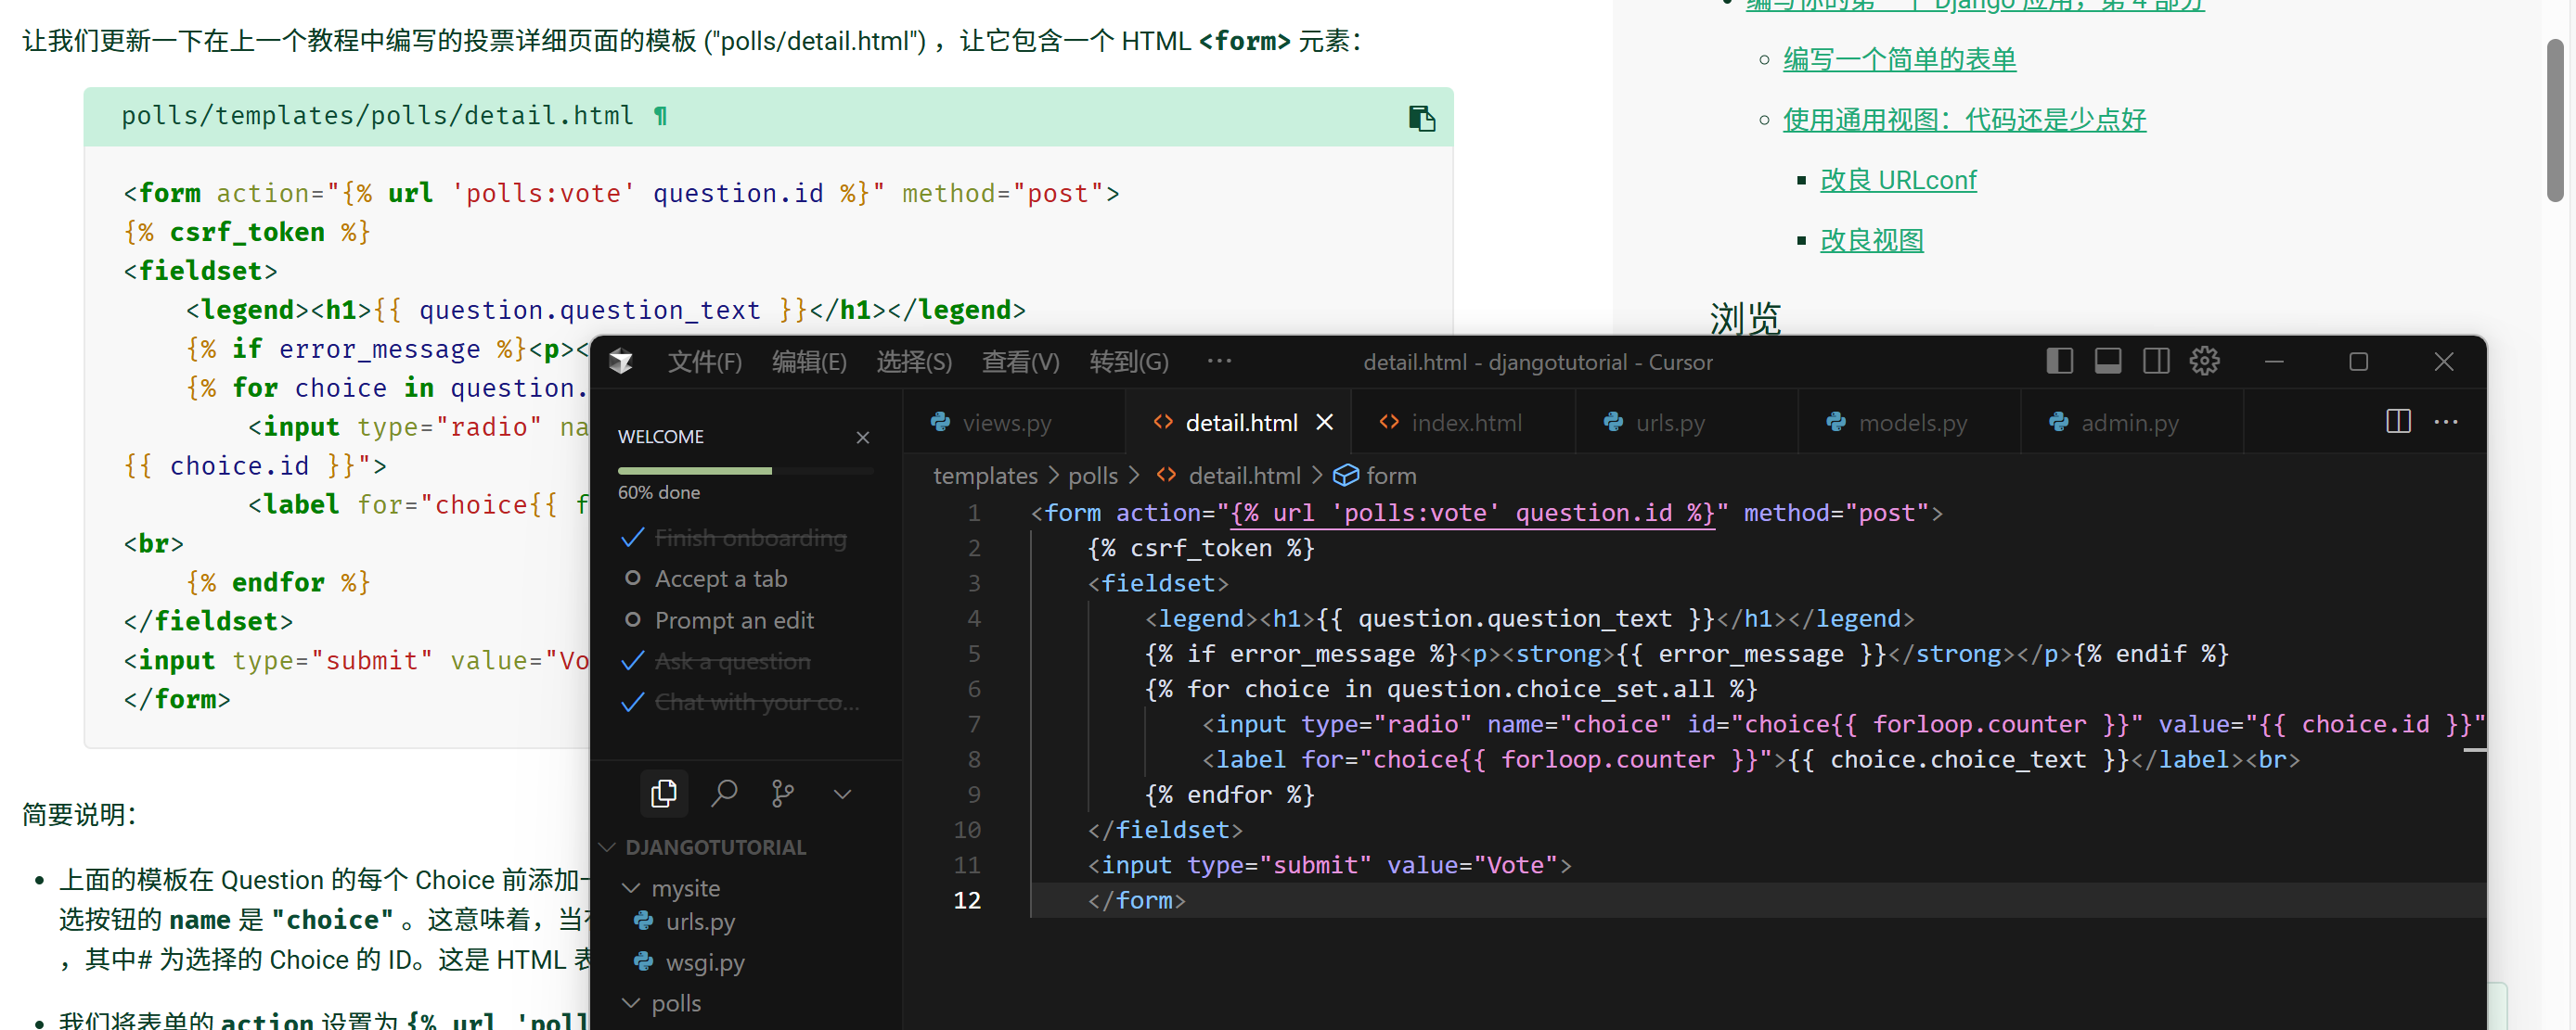Select the Prompt an edit onboarding step

click(733, 620)
